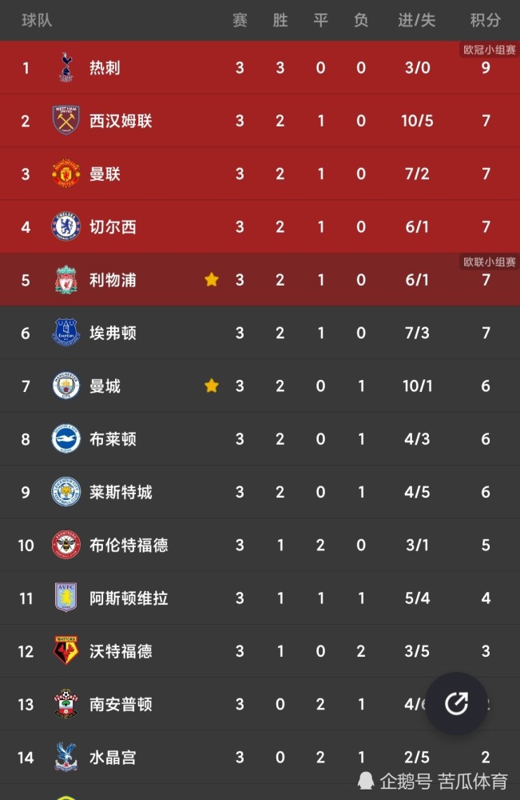Screen dimensions: 520x800
Task: Open team name 莱斯特城
Action: point(121,492)
